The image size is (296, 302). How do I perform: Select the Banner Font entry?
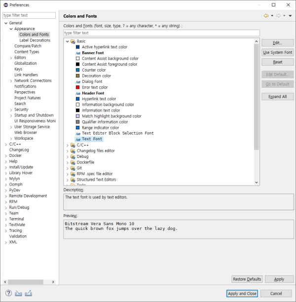pos(92,53)
